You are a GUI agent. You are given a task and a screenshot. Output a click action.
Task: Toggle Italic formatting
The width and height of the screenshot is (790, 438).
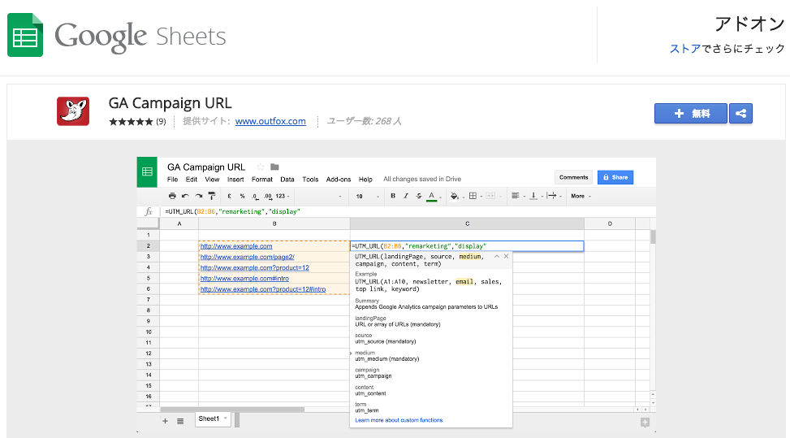pos(406,196)
